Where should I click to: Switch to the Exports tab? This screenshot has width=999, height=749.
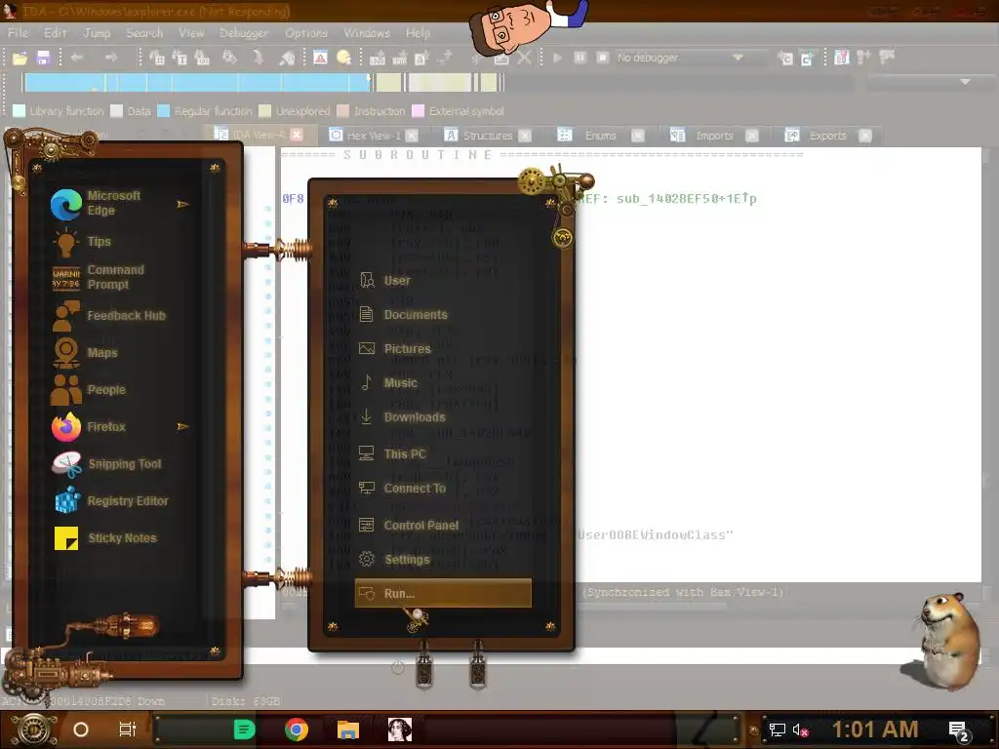coord(827,136)
